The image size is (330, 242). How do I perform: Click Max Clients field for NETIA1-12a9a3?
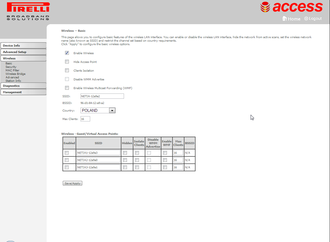(178, 153)
